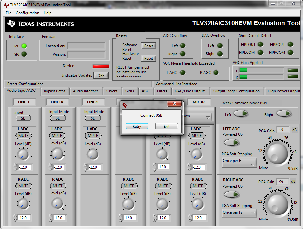Open the Help menu

point(47,13)
